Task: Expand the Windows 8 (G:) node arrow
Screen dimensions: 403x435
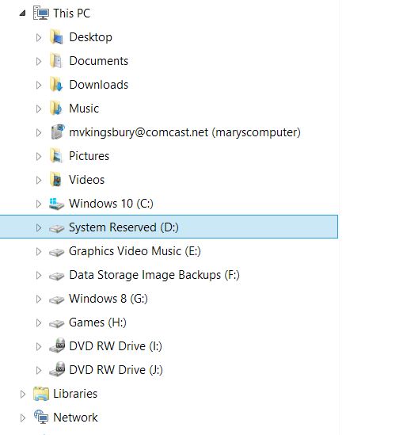Action: 39,300
